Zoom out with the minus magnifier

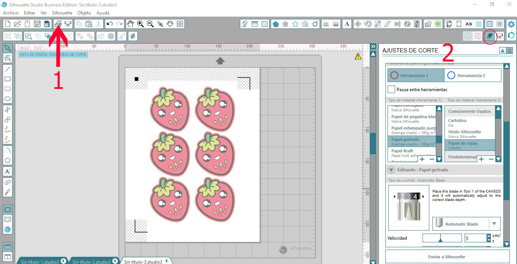(x=150, y=24)
